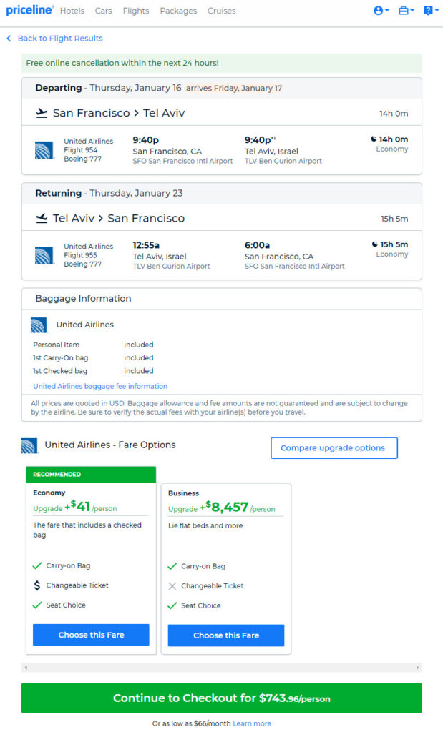The image size is (443, 732).
Task: Click Economy Carry-on Bag checkmark icon
Action: pyautogui.click(x=37, y=566)
